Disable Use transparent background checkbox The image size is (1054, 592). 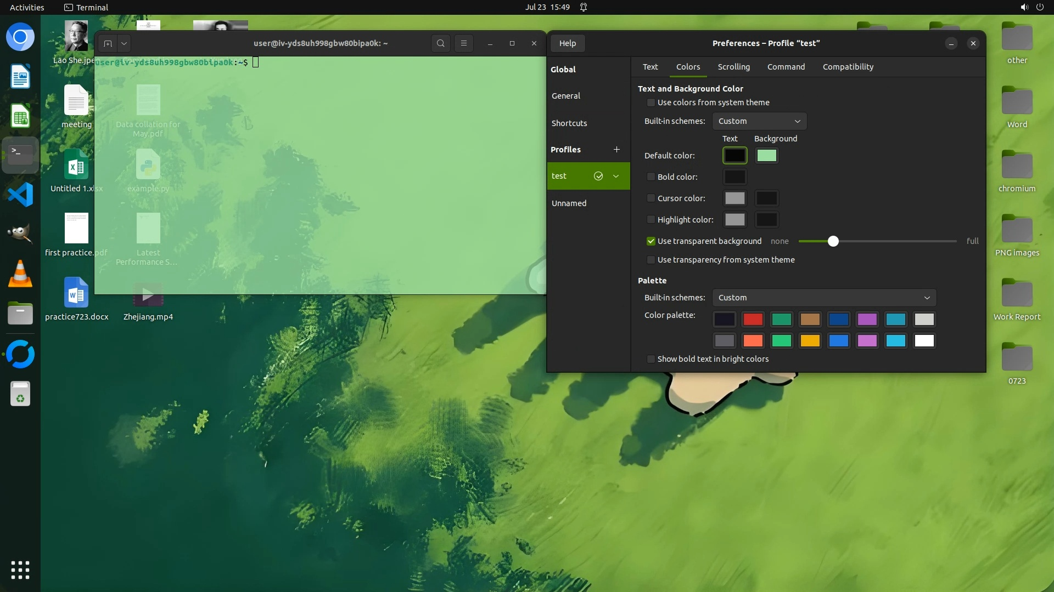[x=651, y=241]
